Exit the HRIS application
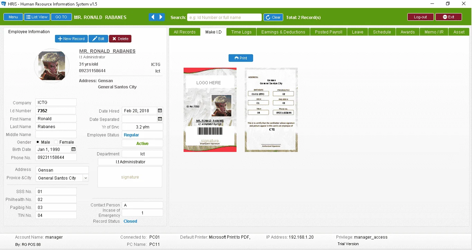The image size is (472, 250). (x=448, y=17)
